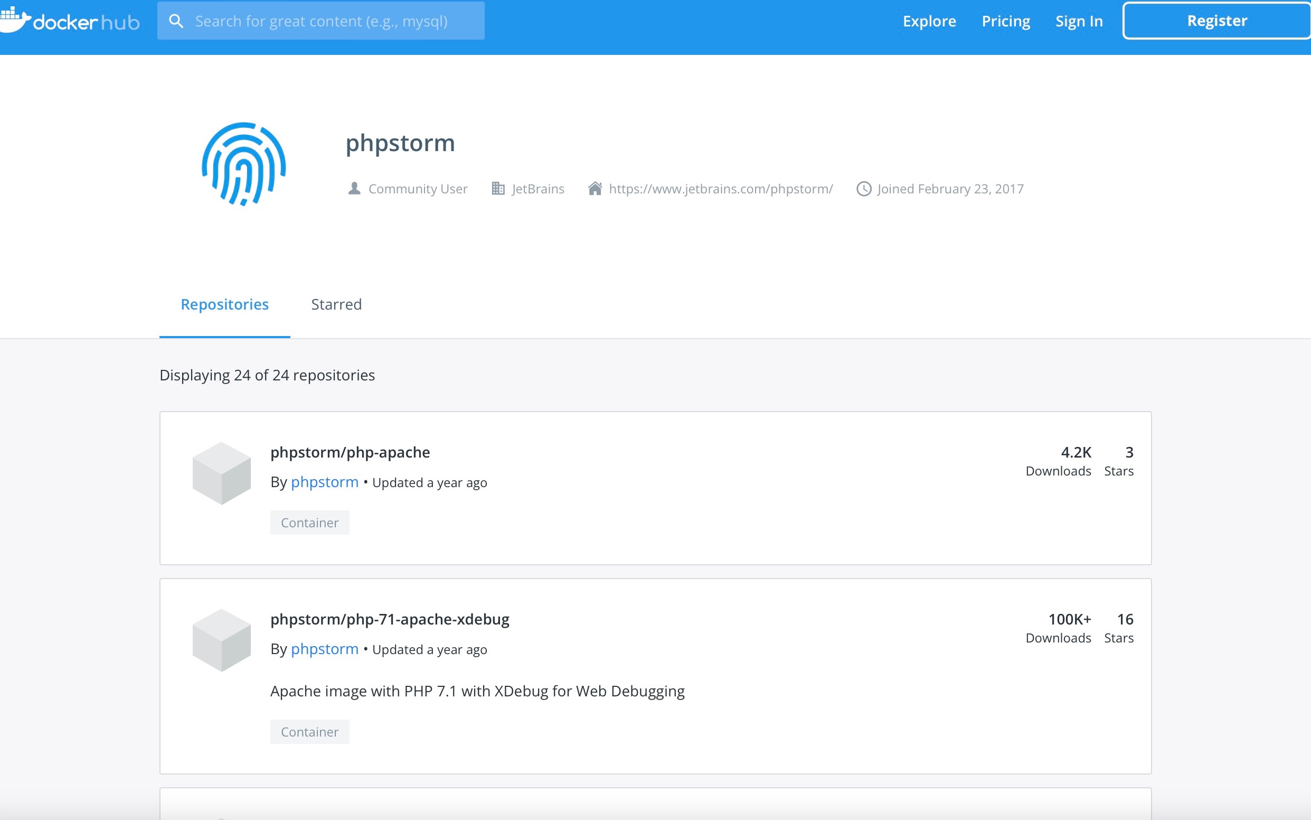This screenshot has width=1311, height=820.
Task: Click the Container tag in php-apache card
Action: click(309, 523)
